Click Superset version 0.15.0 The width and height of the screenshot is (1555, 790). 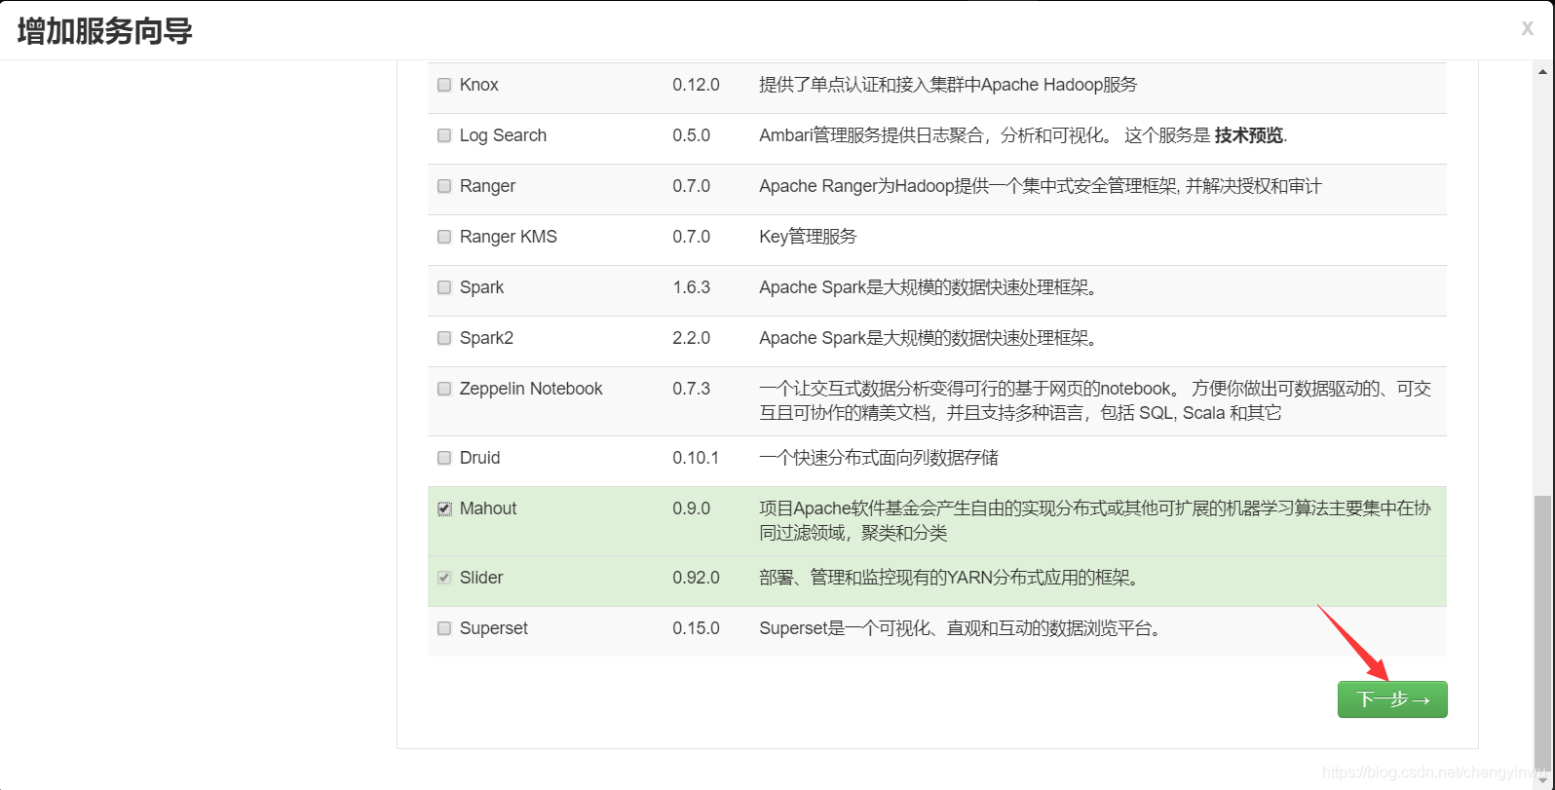696,628
